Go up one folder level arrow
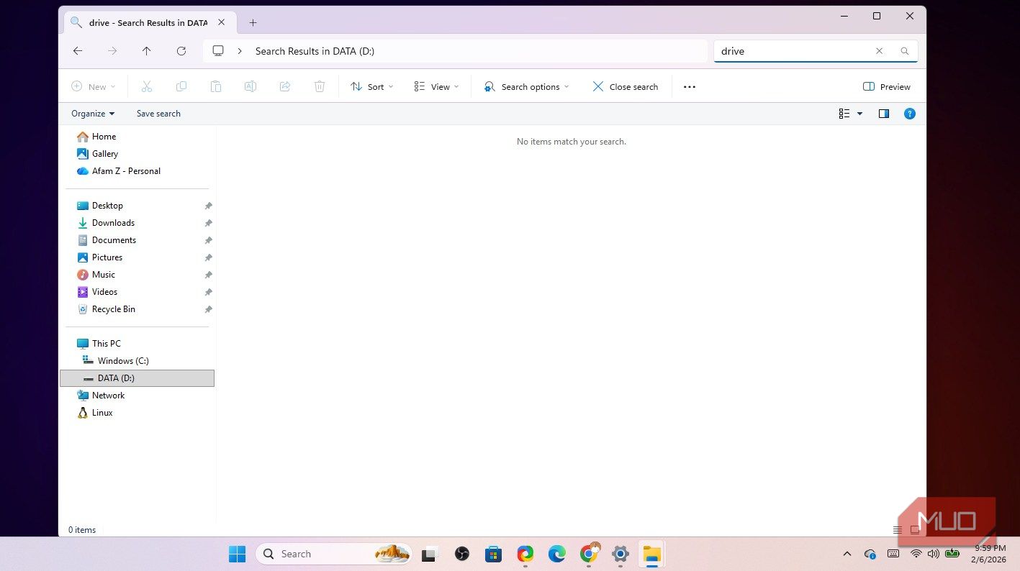 point(147,51)
